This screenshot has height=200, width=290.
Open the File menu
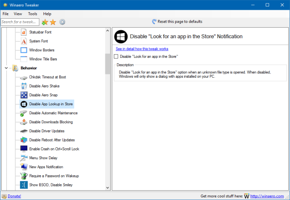(x=6, y=14)
